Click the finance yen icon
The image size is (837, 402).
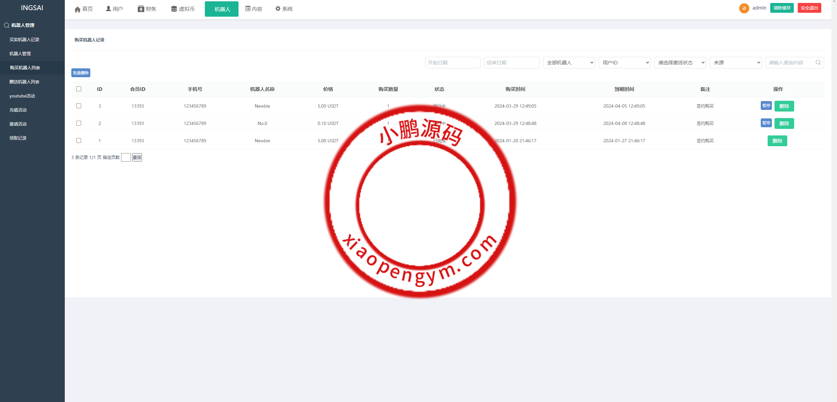click(141, 9)
